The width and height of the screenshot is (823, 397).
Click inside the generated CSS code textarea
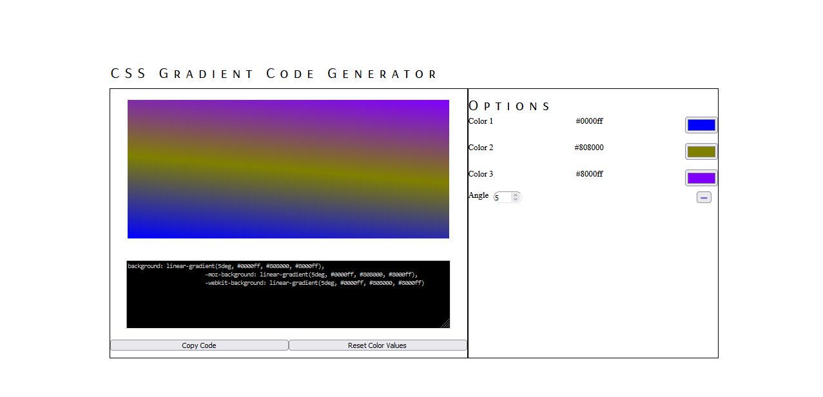pyautogui.click(x=288, y=295)
